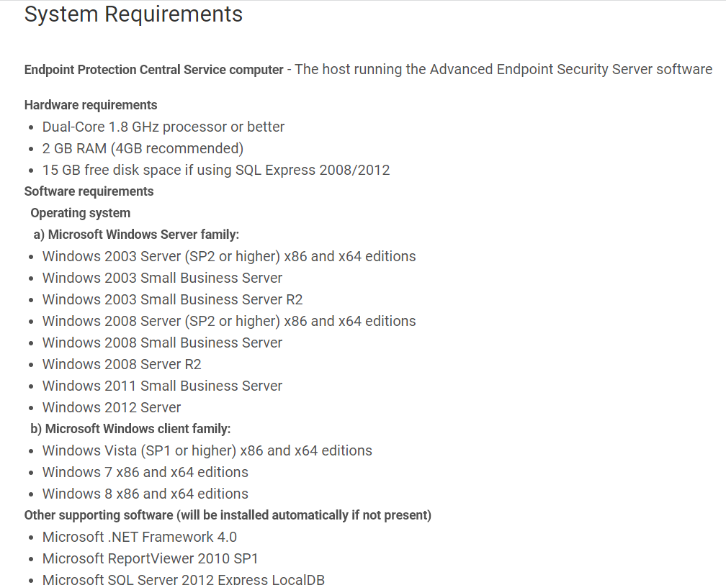Viewport: 726px width, 585px height.
Task: Click the Hardware requirements heading
Action: (91, 105)
